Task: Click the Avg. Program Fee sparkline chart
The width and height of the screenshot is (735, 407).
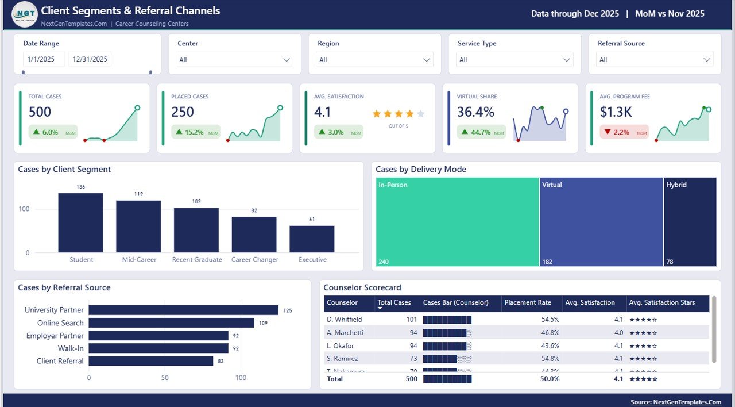Action: coord(683,124)
